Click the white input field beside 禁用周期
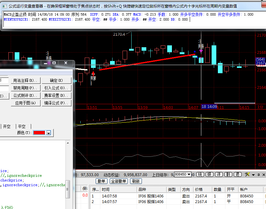 click(4, 89)
